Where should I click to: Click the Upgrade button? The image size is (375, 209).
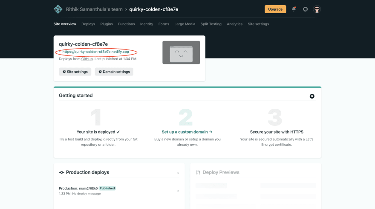(275, 9)
